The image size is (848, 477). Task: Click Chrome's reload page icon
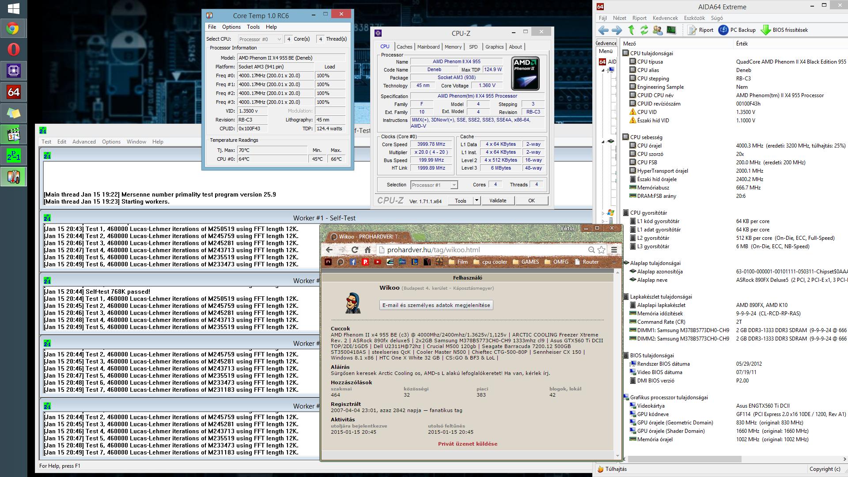(x=355, y=250)
